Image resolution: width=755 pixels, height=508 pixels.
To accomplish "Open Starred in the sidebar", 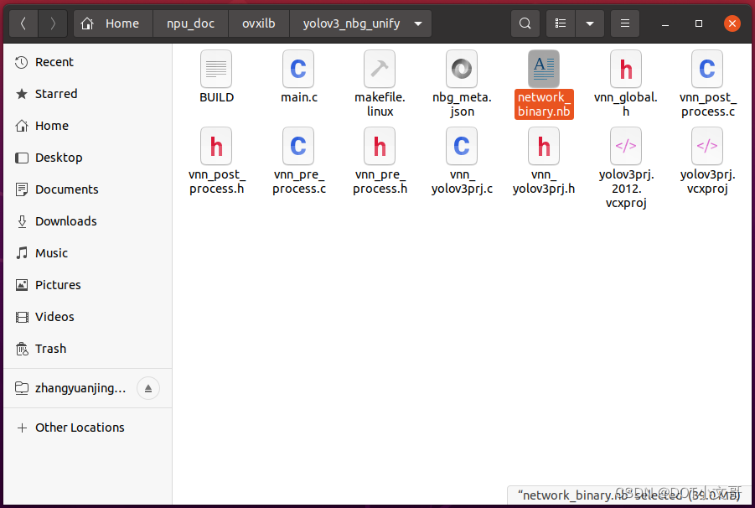I will pos(88,94).
